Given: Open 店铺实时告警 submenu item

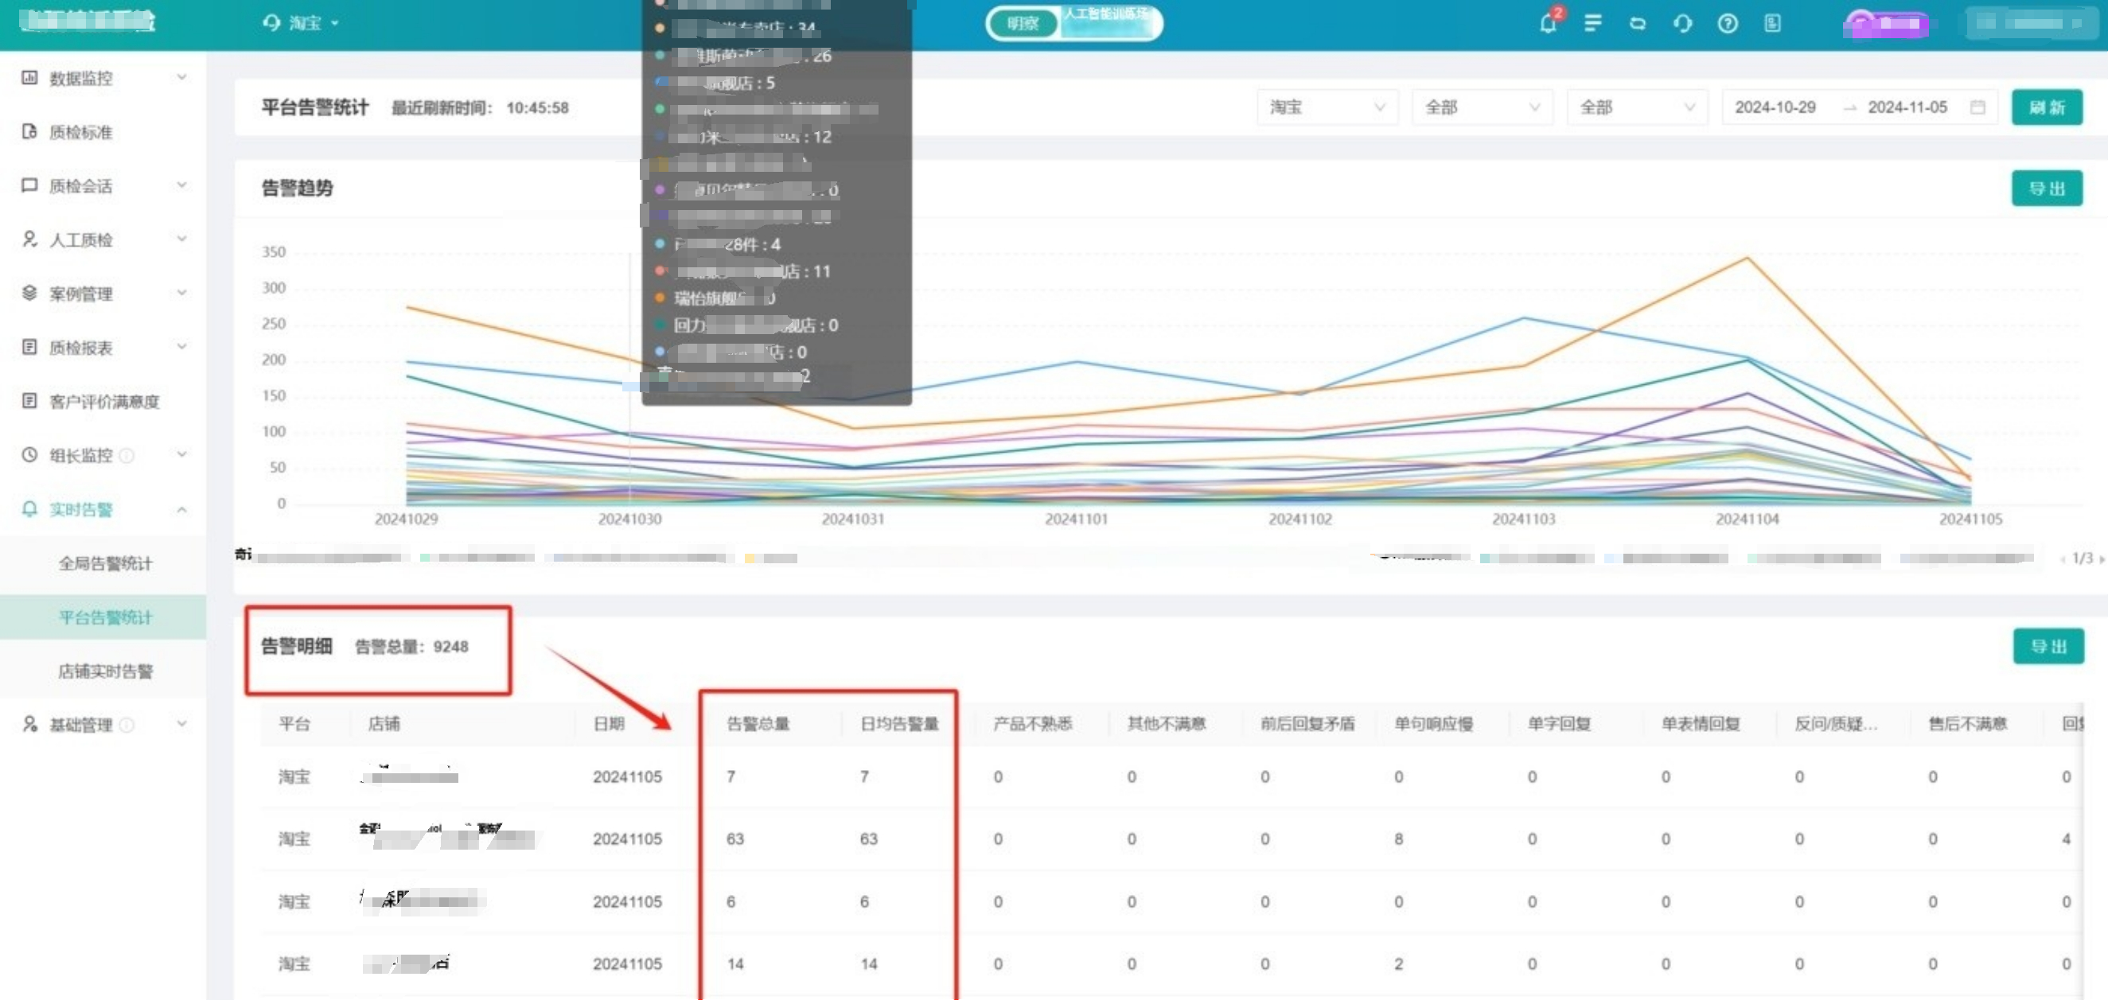Looking at the screenshot, I should point(106,671).
